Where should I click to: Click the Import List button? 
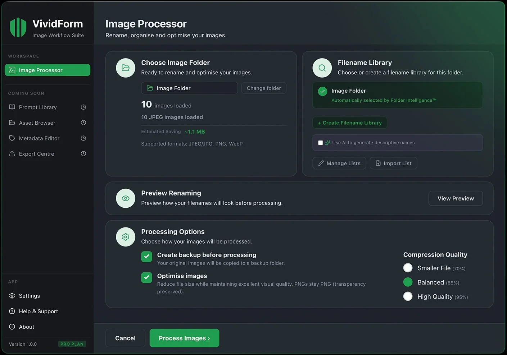pyautogui.click(x=393, y=163)
